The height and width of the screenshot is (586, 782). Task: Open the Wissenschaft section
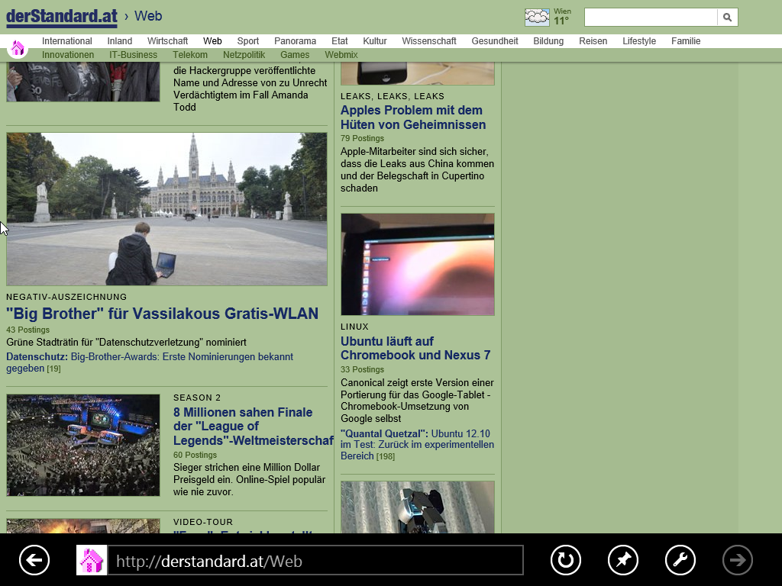point(429,41)
